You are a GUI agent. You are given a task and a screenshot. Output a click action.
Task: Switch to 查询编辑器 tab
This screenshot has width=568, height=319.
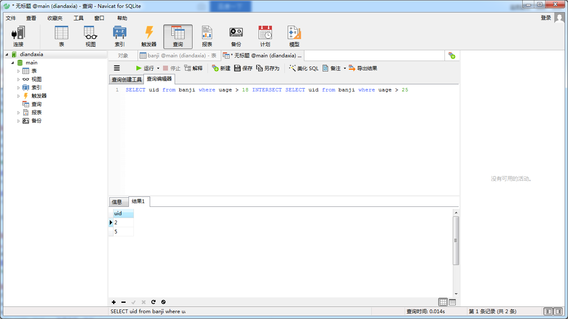(159, 79)
